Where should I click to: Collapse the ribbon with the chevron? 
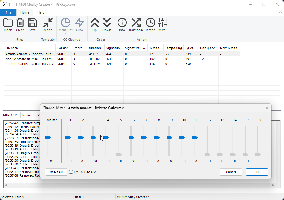point(280,12)
